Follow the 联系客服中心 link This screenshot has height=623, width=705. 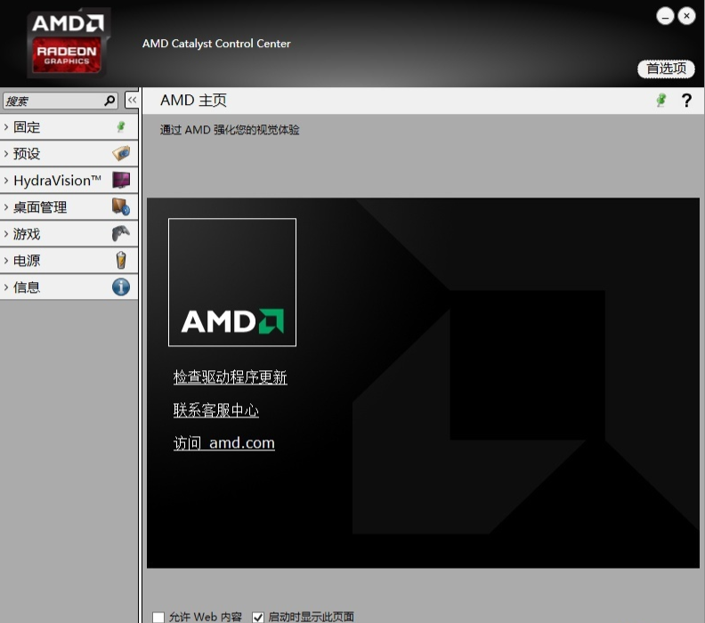click(x=216, y=410)
